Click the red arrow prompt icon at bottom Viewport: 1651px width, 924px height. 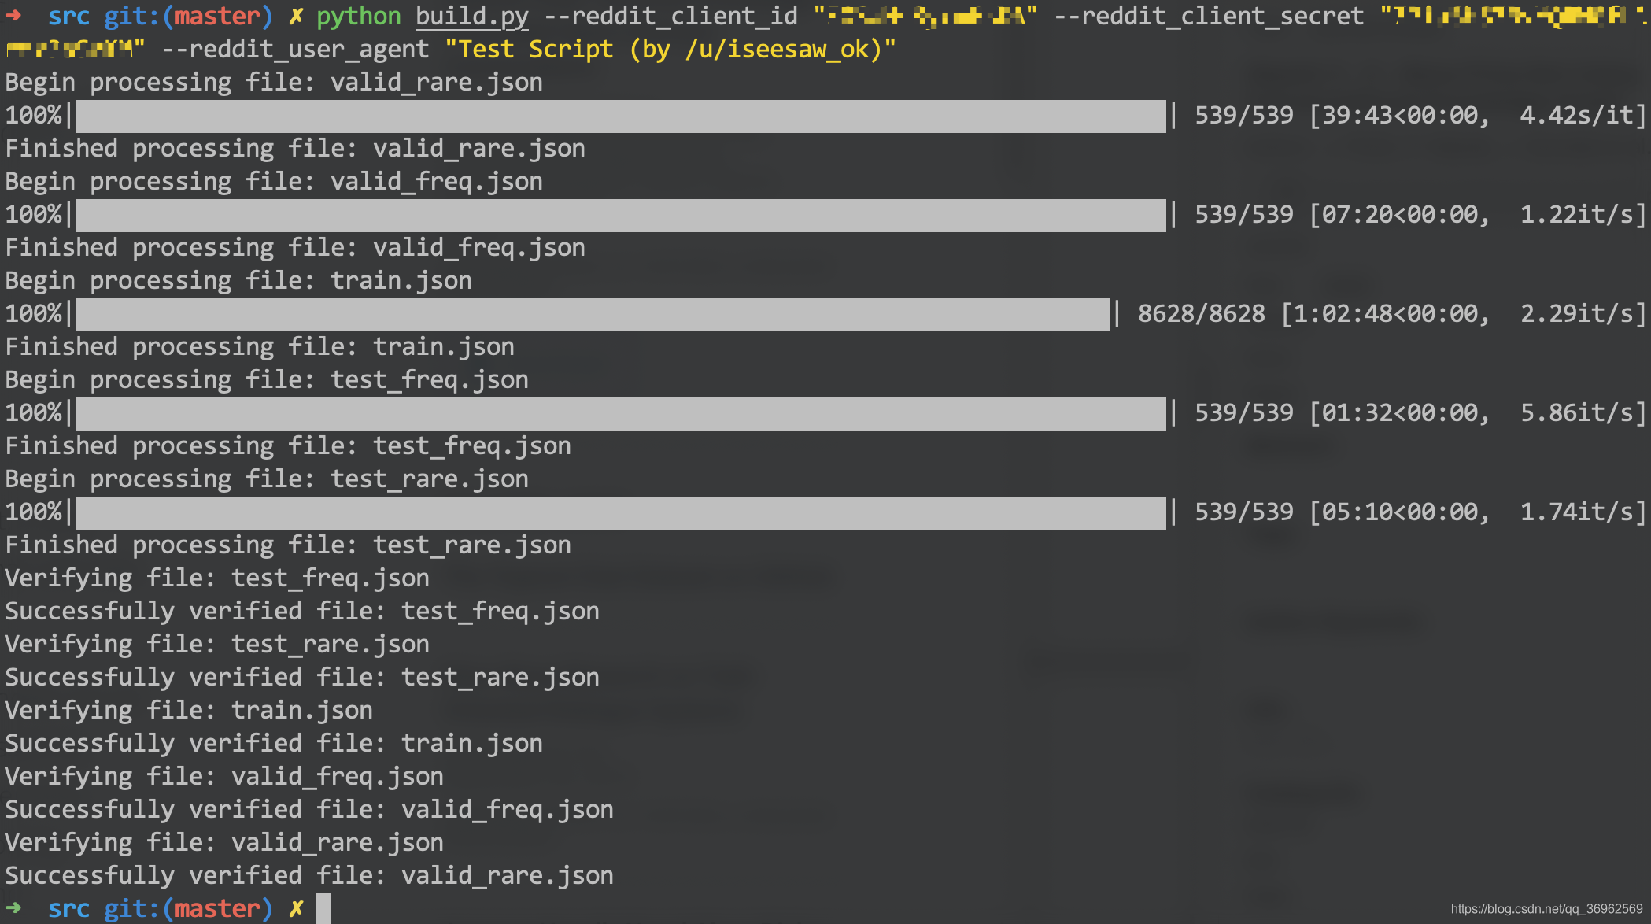click(14, 908)
